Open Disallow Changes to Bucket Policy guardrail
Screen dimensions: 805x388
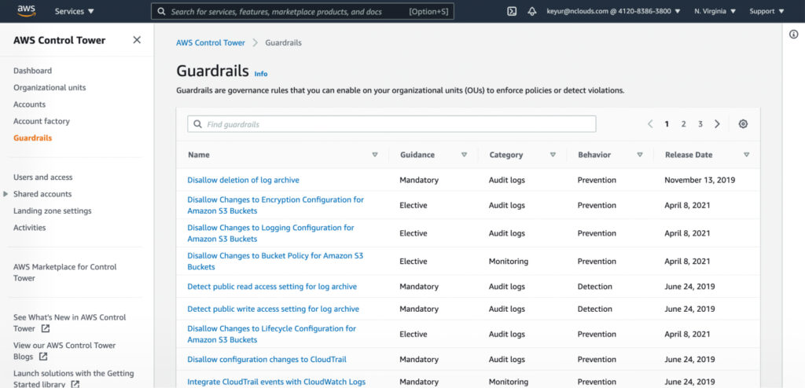pos(275,262)
